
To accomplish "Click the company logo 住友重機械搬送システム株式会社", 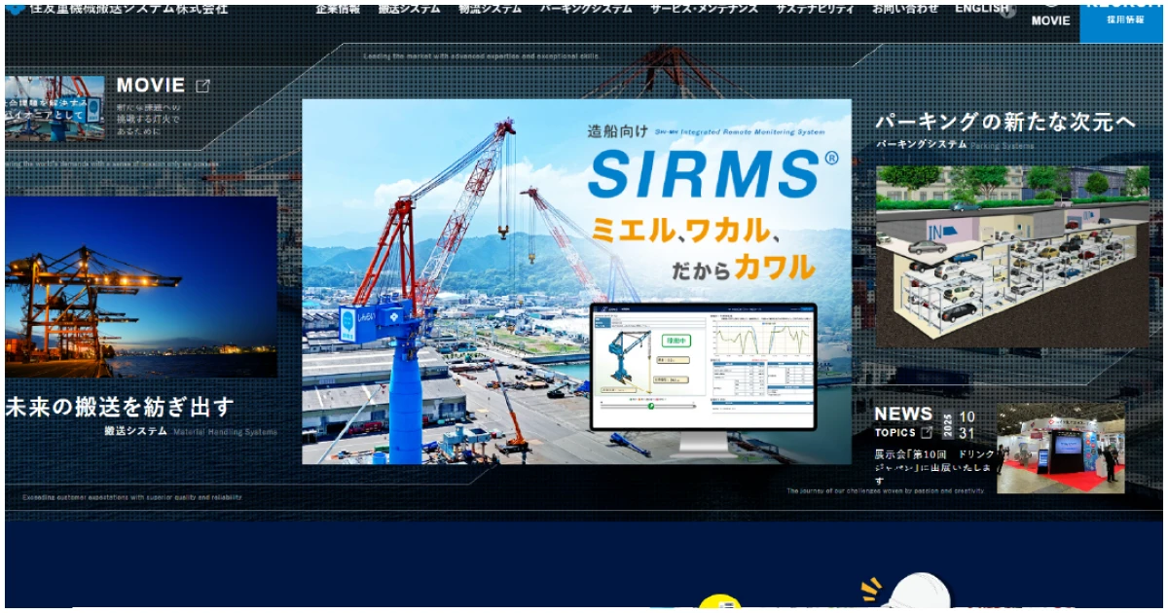I will point(117,8).
